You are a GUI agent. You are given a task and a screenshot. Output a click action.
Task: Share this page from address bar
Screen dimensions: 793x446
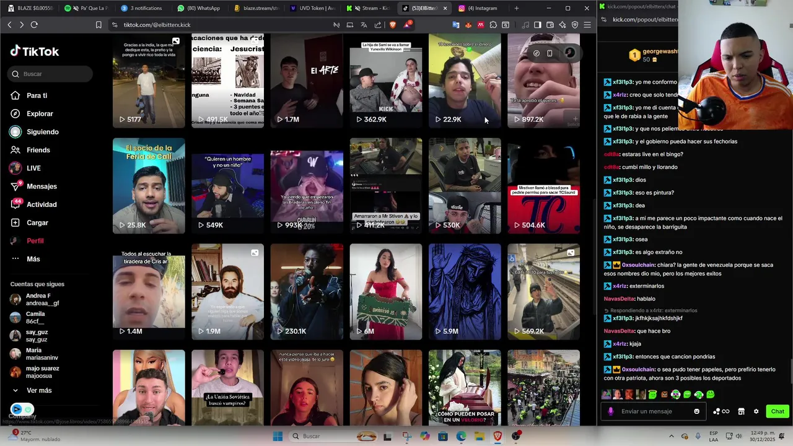[x=378, y=25]
